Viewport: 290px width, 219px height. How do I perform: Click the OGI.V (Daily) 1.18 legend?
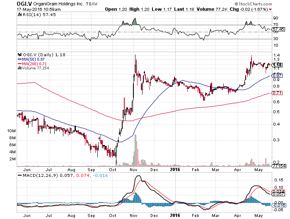[x=44, y=55]
